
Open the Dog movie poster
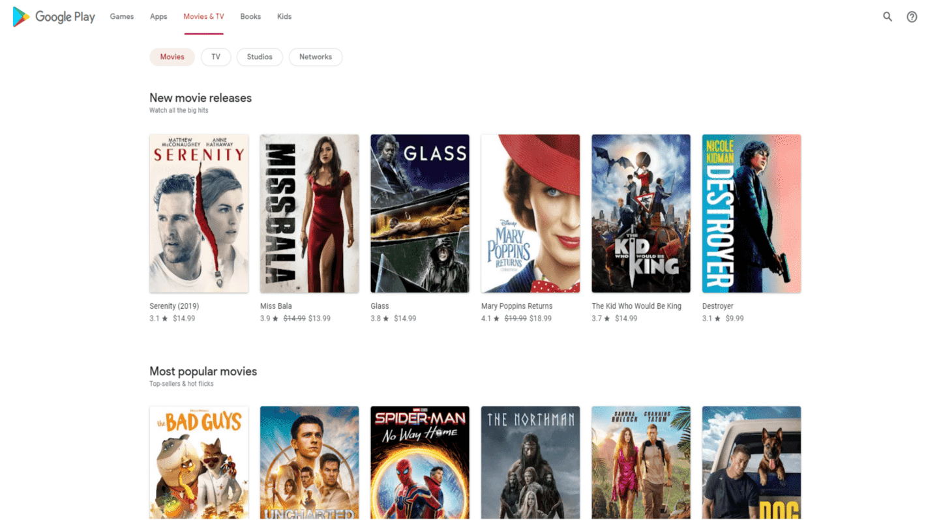click(x=751, y=463)
